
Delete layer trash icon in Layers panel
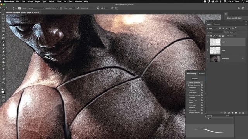pyautogui.click(x=243, y=113)
